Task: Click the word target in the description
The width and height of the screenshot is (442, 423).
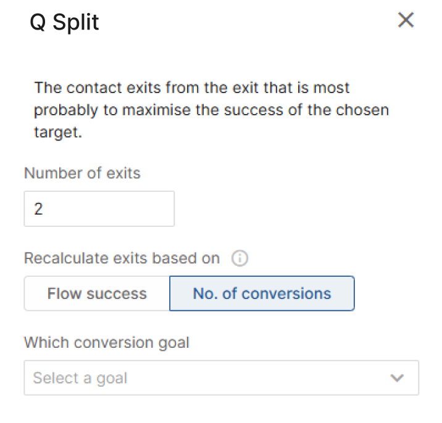Action: pyautogui.click(x=58, y=133)
